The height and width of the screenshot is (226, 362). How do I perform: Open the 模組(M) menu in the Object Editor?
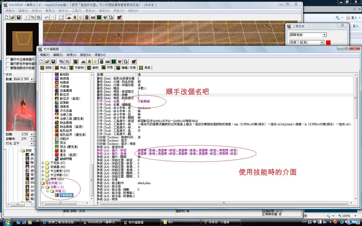(x=85, y=55)
